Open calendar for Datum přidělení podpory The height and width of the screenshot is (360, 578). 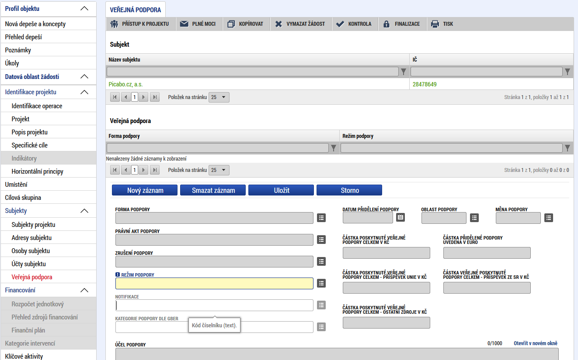400,217
